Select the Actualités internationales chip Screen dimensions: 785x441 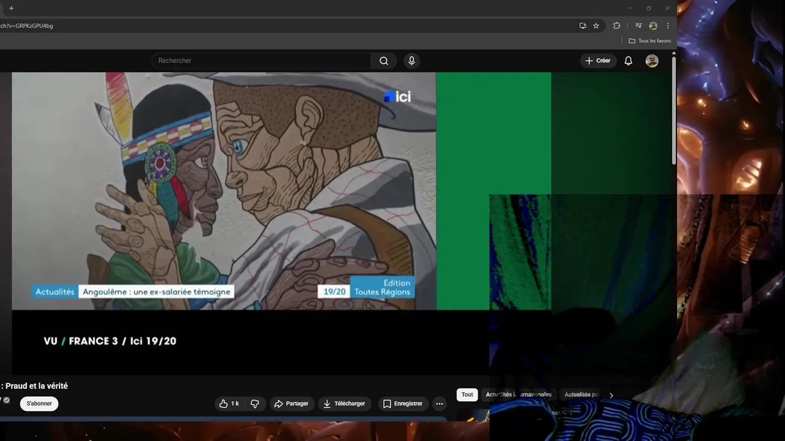tap(519, 394)
